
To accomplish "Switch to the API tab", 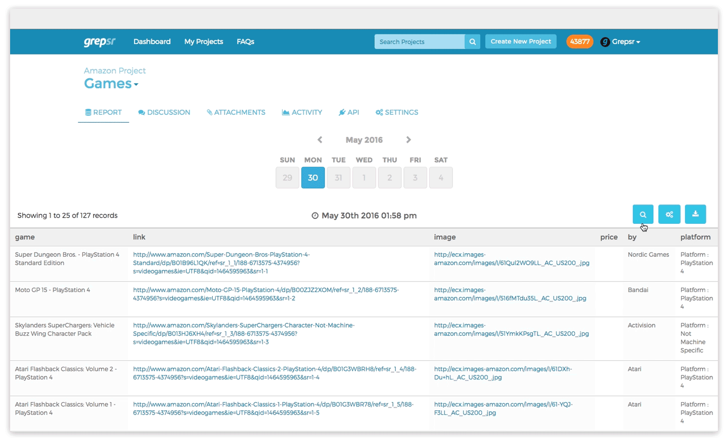I will point(349,112).
